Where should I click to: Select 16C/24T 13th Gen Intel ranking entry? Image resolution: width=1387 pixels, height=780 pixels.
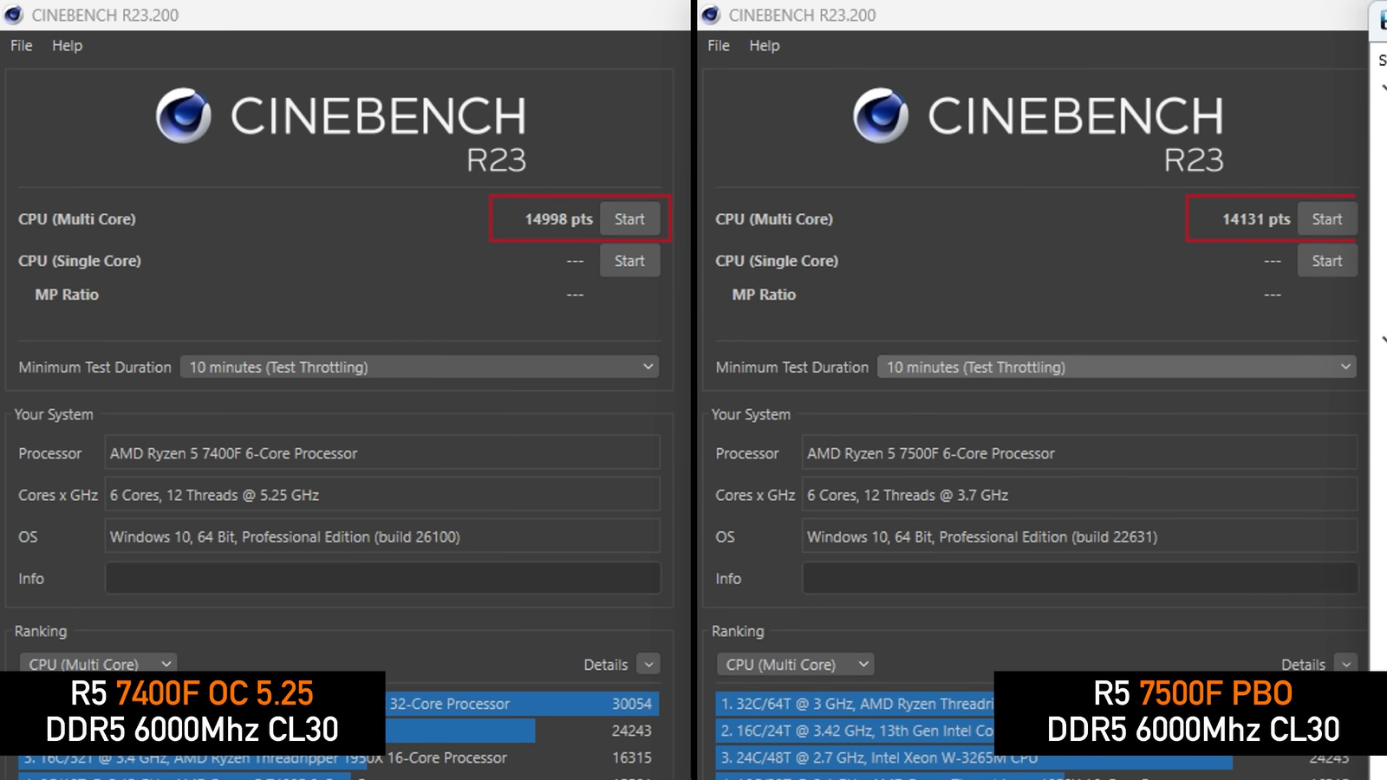(x=856, y=731)
